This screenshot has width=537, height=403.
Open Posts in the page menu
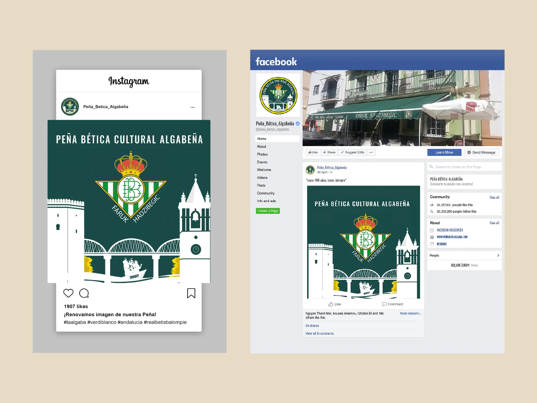(261, 185)
